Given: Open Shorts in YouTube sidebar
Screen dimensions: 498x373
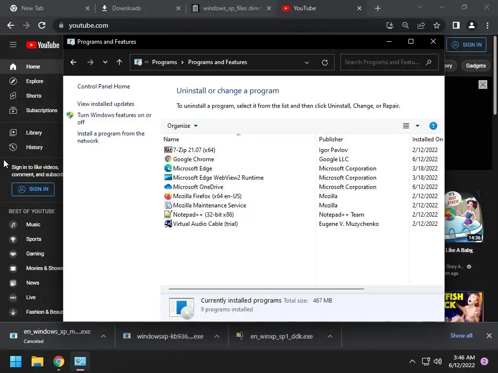Looking at the screenshot, I should 32,96.
